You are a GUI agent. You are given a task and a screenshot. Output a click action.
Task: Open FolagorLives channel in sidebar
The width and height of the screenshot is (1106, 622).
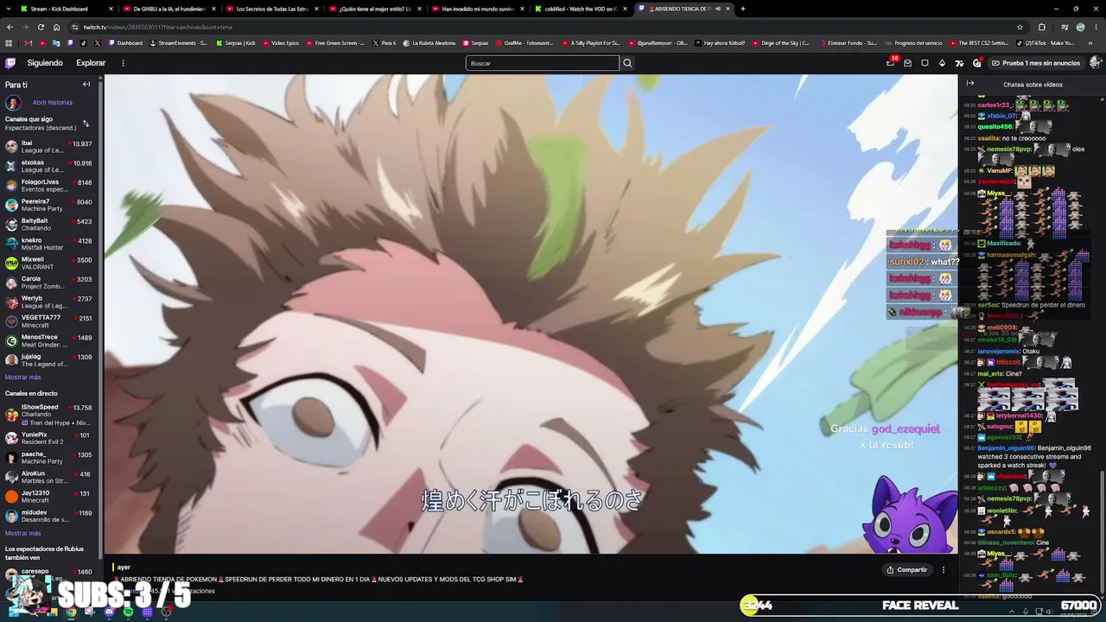pyautogui.click(x=48, y=186)
